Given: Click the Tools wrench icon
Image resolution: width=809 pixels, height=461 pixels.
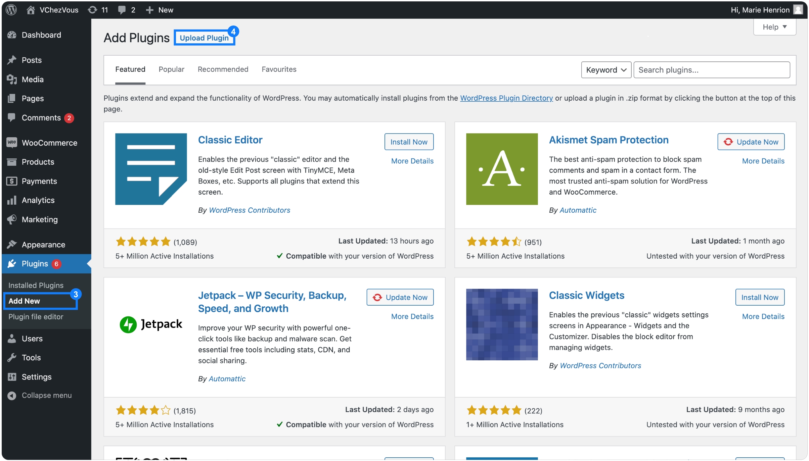Looking at the screenshot, I should (x=12, y=358).
